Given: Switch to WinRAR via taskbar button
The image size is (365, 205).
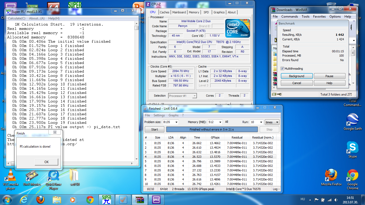Looking at the screenshot, I should [139, 200].
